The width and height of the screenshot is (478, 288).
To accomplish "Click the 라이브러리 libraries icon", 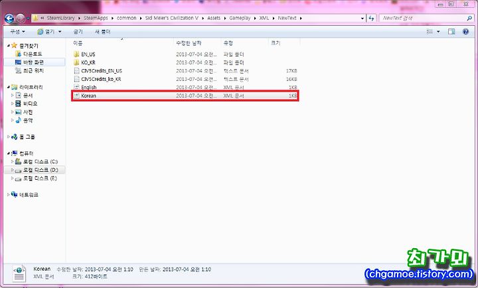I will [x=14, y=87].
